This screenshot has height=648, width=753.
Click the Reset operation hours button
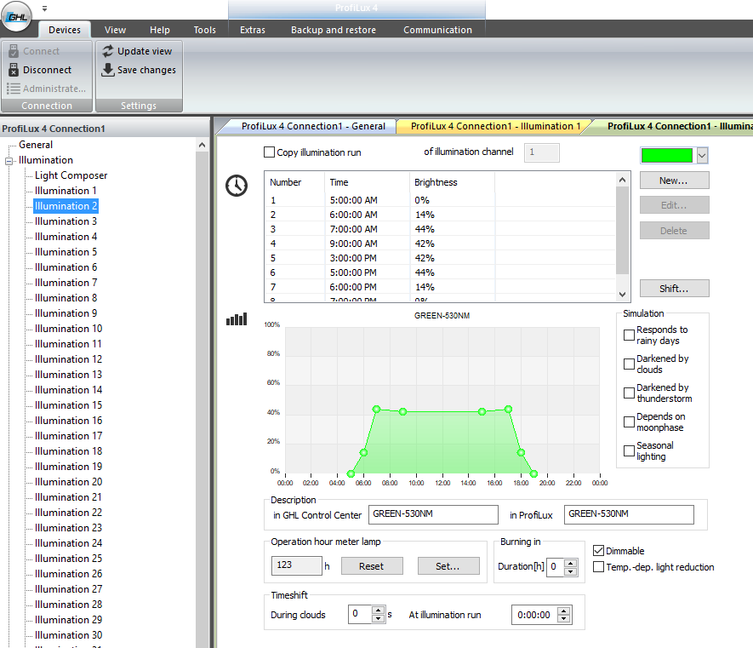[x=372, y=566]
